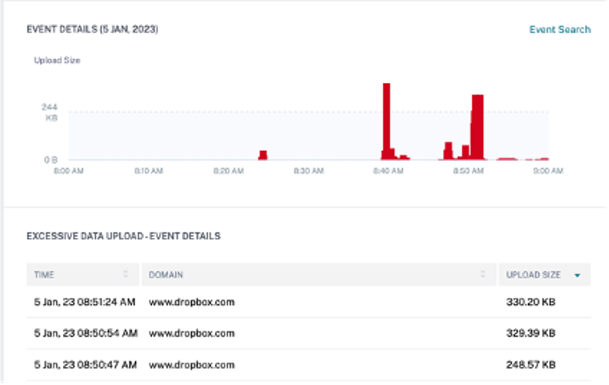The height and width of the screenshot is (385, 609).
Task: Click the TIME column header label
Action: point(44,275)
